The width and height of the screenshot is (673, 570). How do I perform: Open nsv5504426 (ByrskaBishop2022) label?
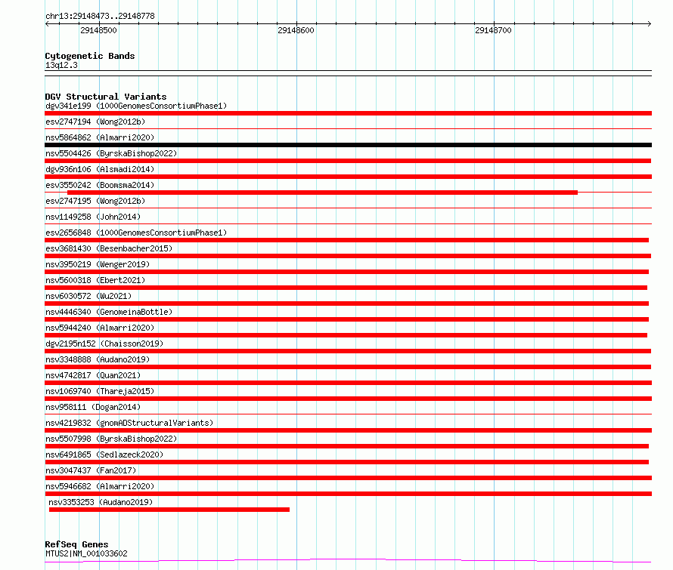pyautogui.click(x=111, y=153)
